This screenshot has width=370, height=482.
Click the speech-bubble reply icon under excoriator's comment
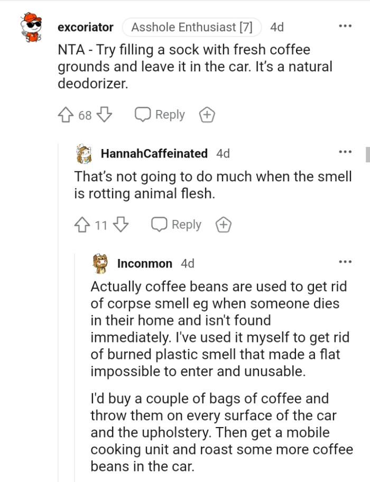coord(143,114)
